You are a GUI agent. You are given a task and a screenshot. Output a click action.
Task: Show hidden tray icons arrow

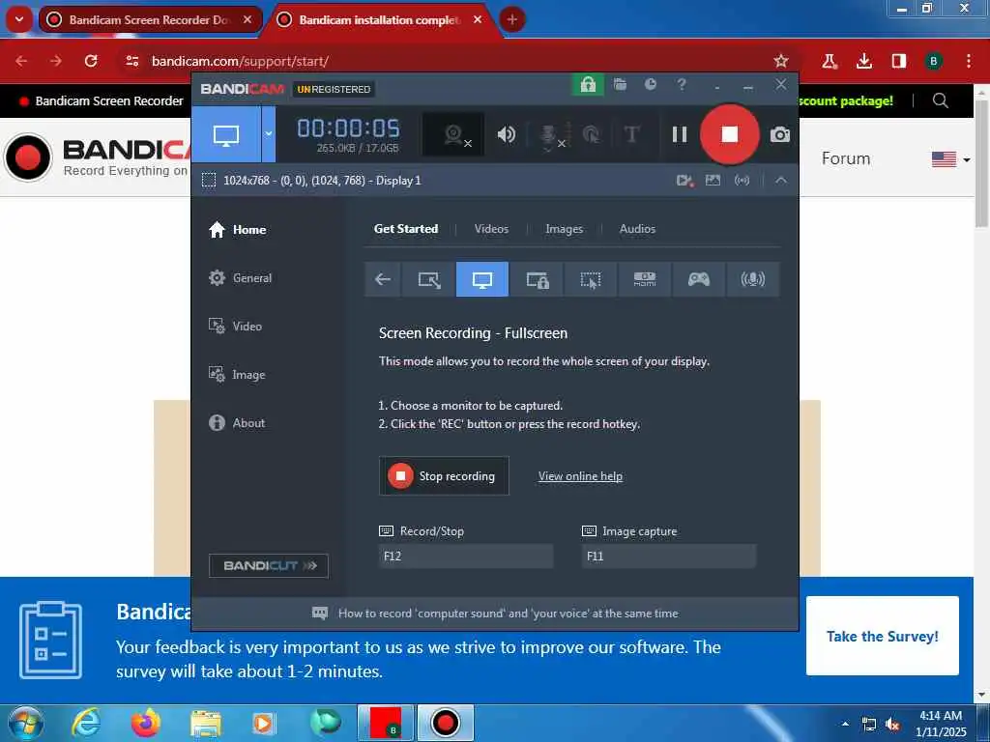(845, 723)
